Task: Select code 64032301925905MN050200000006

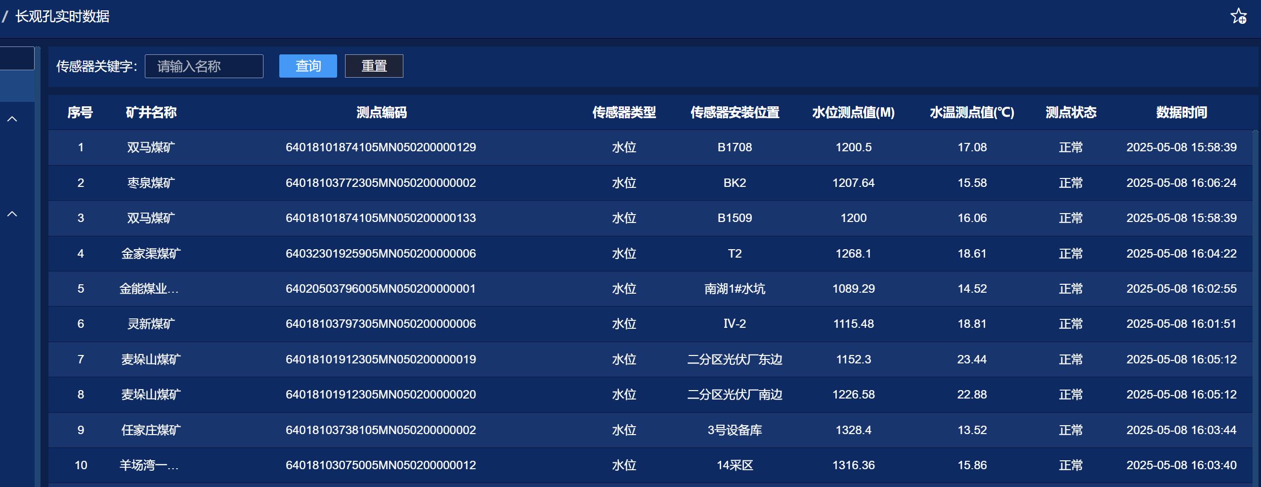Action: point(381,254)
